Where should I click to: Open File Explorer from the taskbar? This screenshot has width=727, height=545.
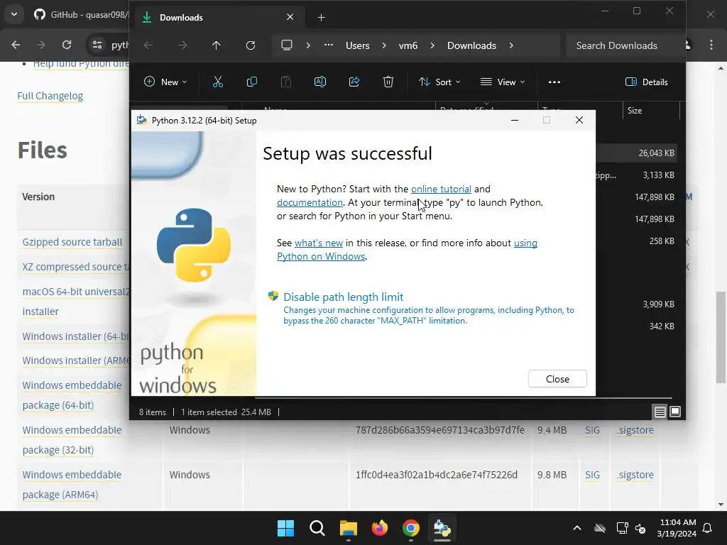click(x=348, y=528)
